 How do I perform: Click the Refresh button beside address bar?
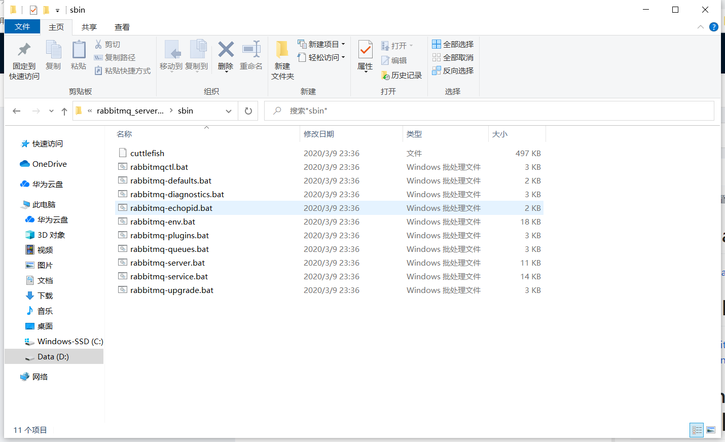tap(248, 111)
